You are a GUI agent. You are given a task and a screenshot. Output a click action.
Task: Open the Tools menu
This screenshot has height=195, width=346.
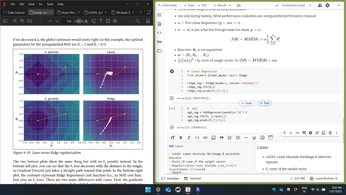(x=50, y=4)
